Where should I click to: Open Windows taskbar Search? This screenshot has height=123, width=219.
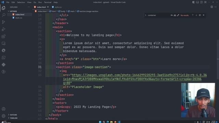click(104, 122)
